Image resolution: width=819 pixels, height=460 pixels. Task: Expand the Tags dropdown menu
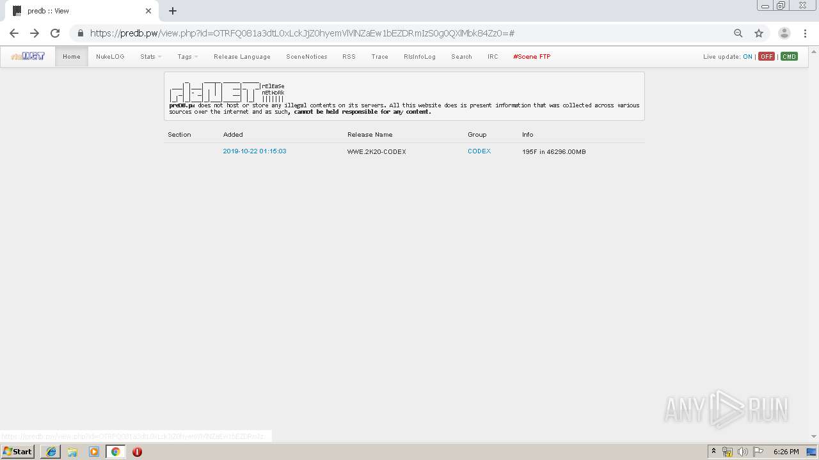point(187,57)
